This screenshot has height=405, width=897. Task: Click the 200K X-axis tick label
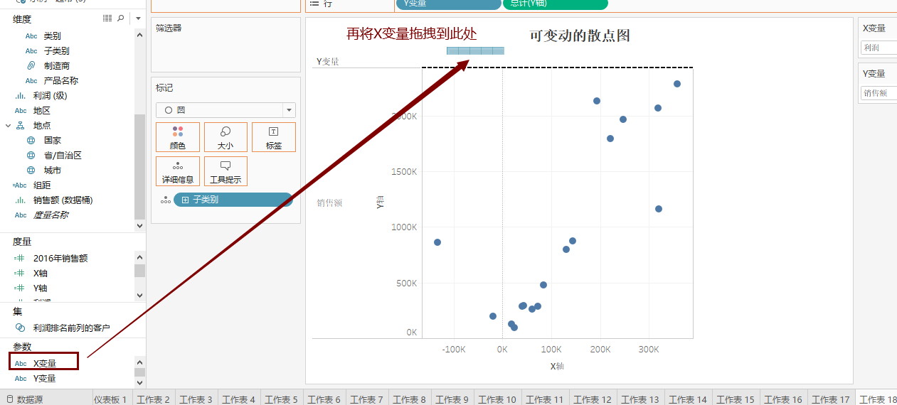pos(600,350)
